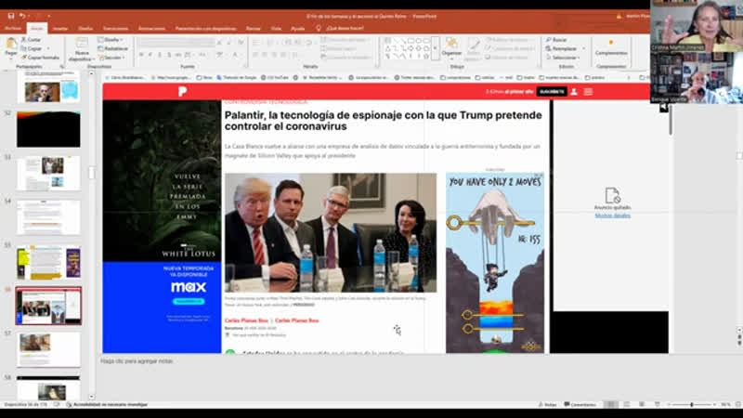
Task: Click Accesibilidad status bar indicator
Action: click(108, 405)
